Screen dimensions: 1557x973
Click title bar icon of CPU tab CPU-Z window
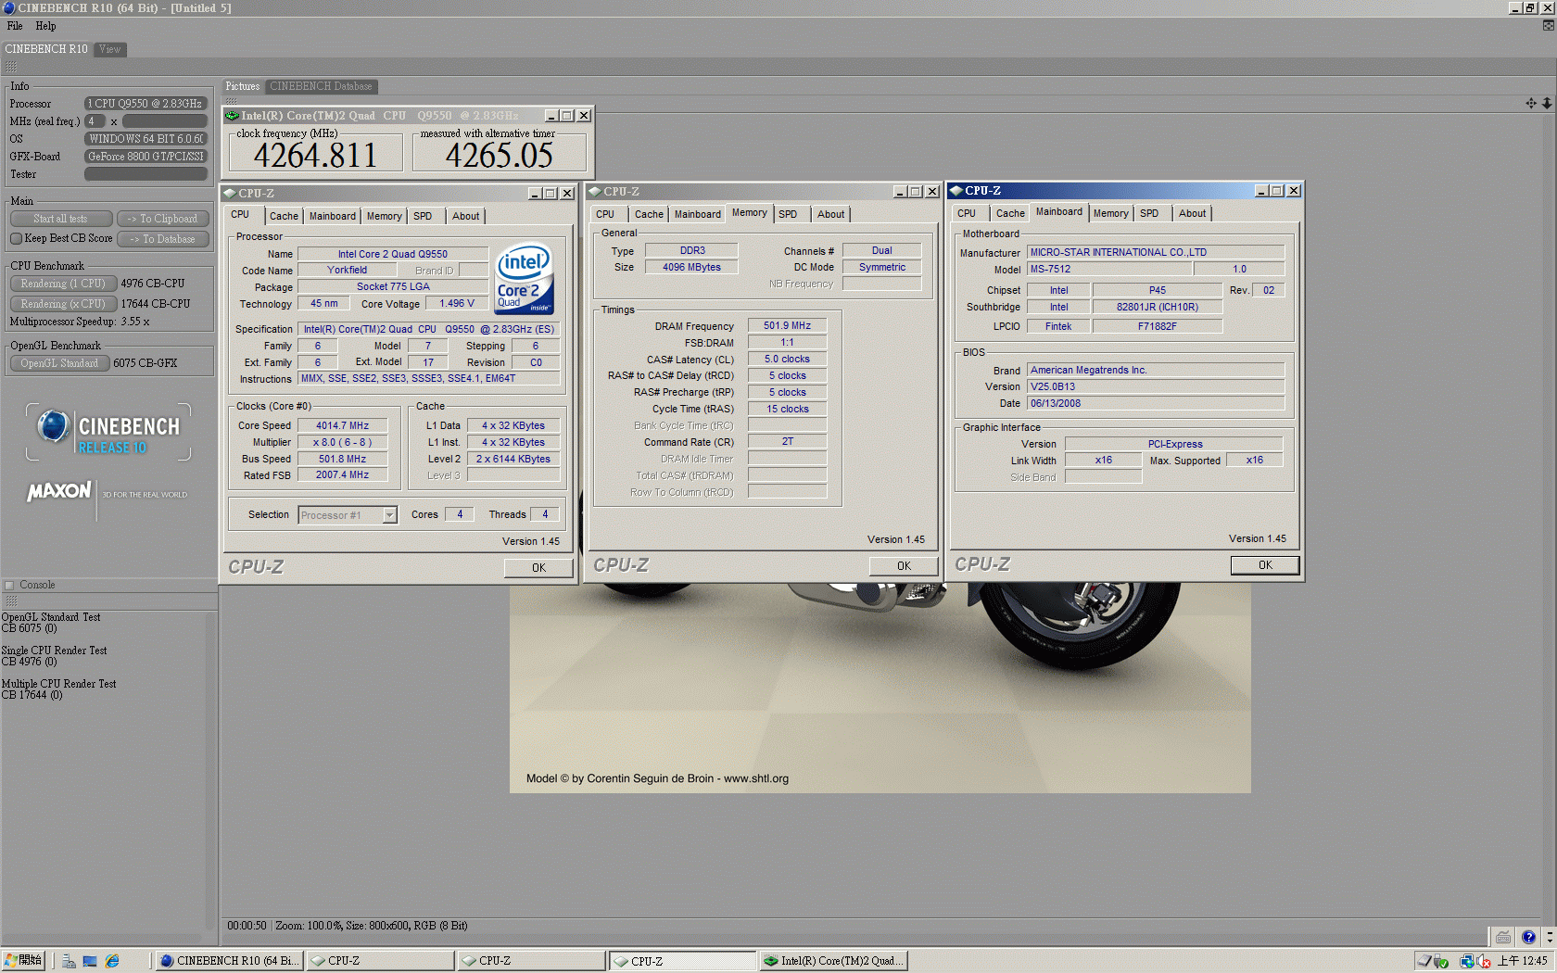[x=230, y=193]
